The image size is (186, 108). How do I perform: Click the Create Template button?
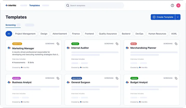coord(163,17)
